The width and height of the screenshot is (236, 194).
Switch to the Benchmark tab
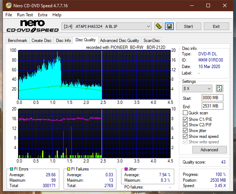(17, 41)
